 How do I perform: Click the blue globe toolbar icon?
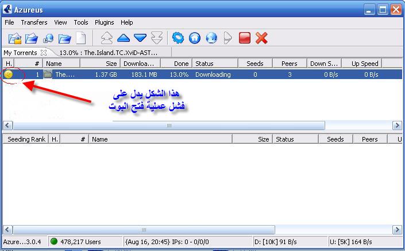point(211,38)
